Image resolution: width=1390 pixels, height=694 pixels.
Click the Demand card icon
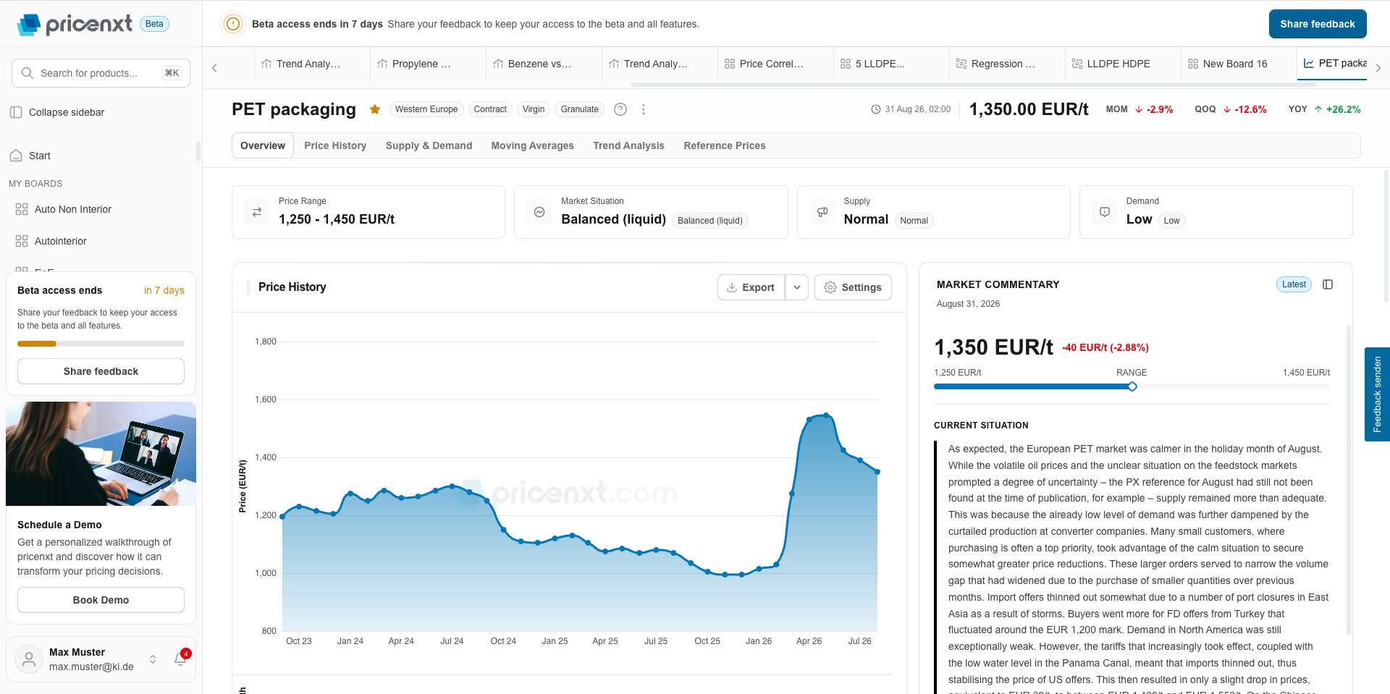(1105, 212)
